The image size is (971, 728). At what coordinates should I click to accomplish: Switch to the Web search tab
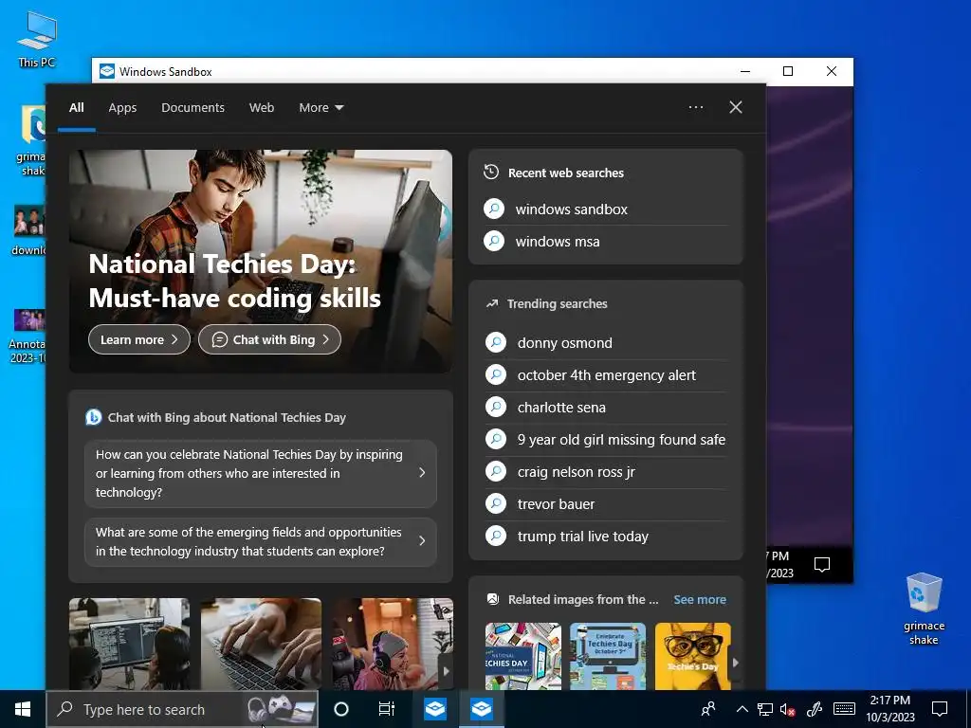click(262, 108)
